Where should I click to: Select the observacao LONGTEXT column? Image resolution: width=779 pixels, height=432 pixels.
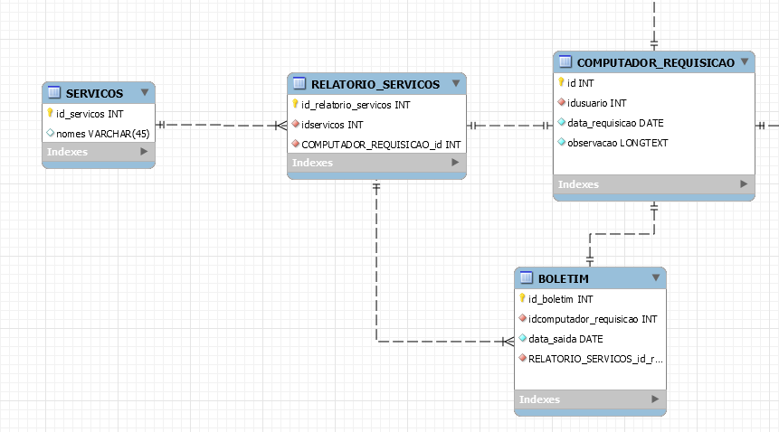click(x=654, y=143)
